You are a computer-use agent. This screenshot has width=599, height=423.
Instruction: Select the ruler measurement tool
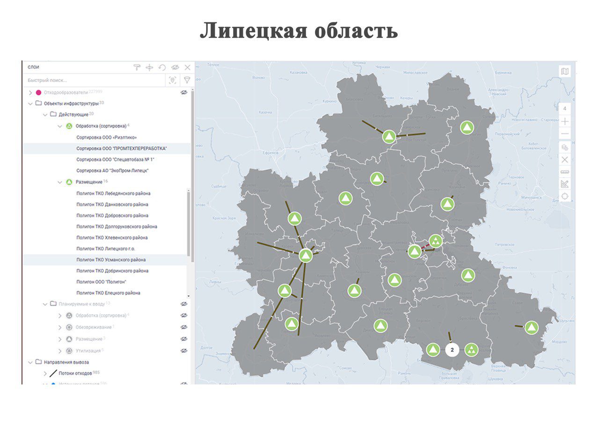[565, 172]
